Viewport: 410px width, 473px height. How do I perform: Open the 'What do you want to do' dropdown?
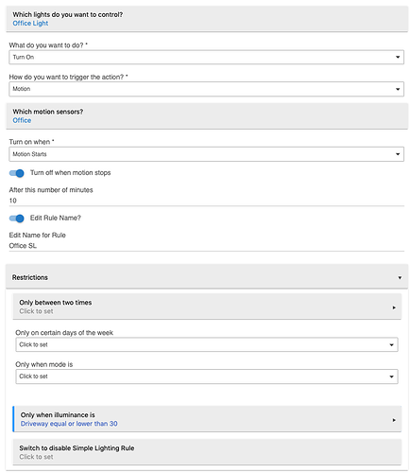(206, 57)
